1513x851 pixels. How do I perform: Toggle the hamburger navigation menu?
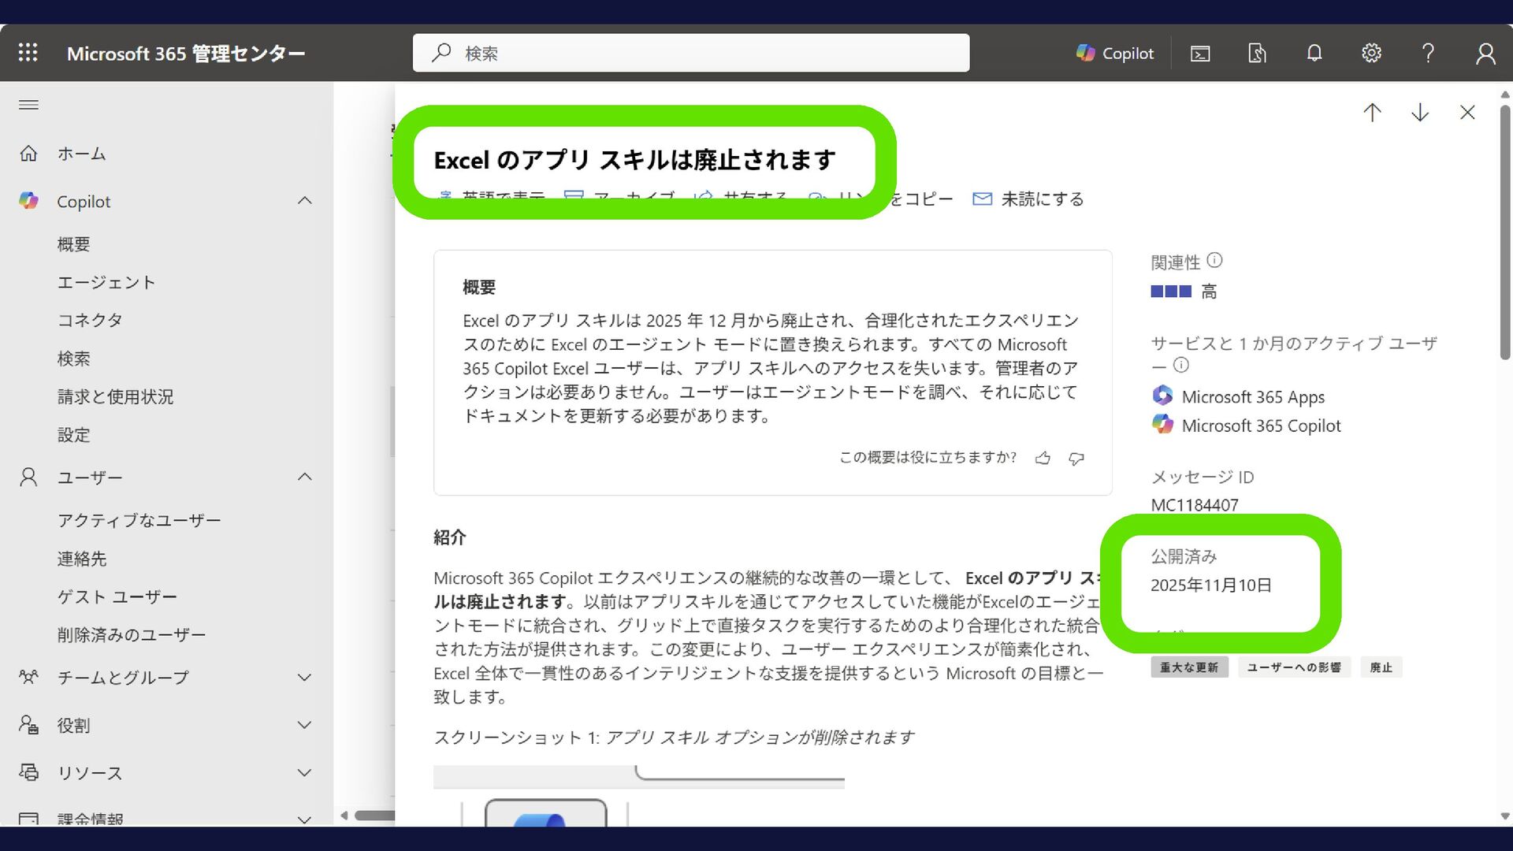point(28,105)
